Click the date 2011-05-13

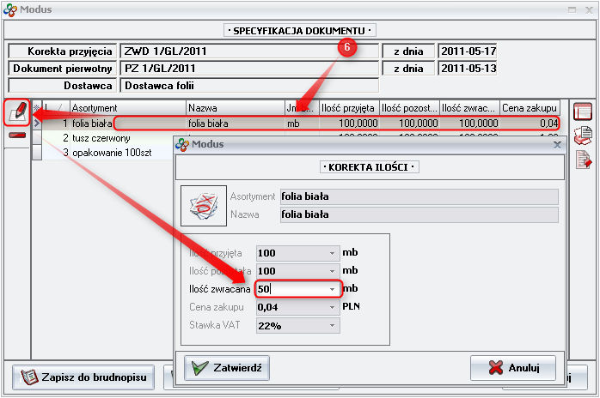tap(468, 69)
